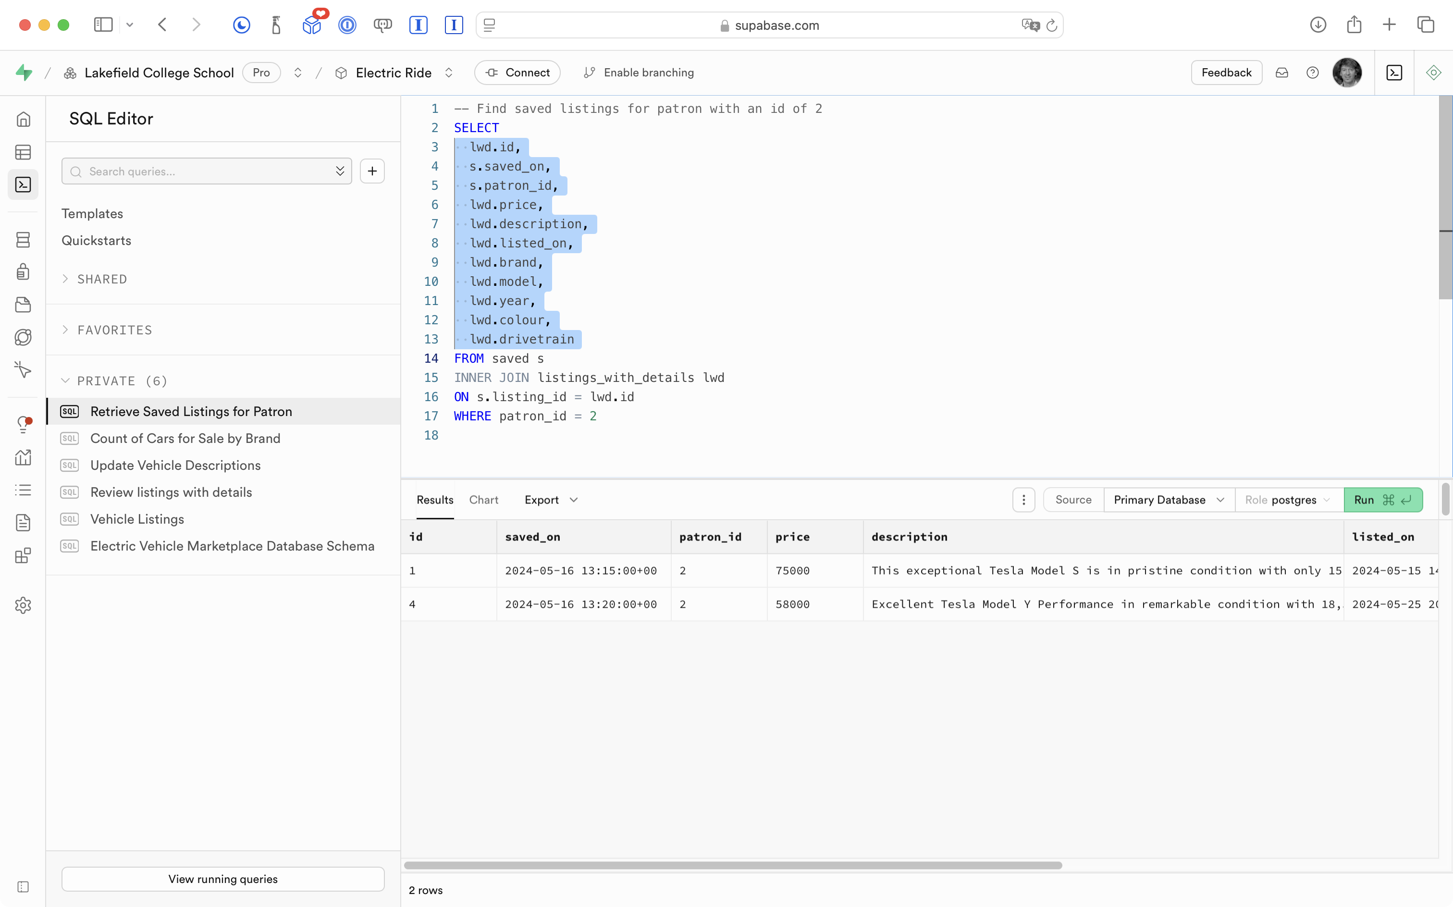Open Project Settings gear icon
Viewport: 1453px width, 907px height.
(23, 605)
